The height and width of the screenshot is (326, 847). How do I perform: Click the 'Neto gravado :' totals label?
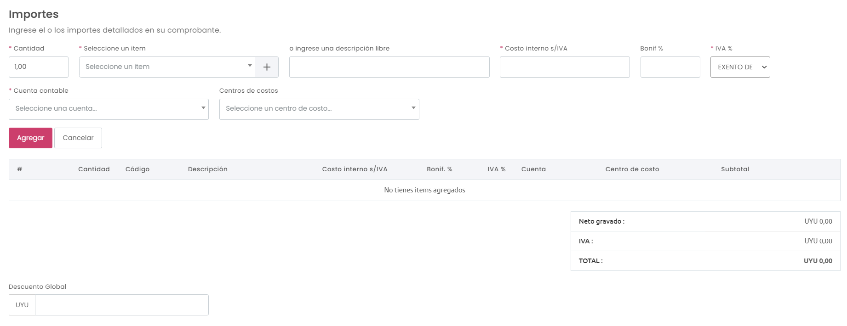point(601,221)
